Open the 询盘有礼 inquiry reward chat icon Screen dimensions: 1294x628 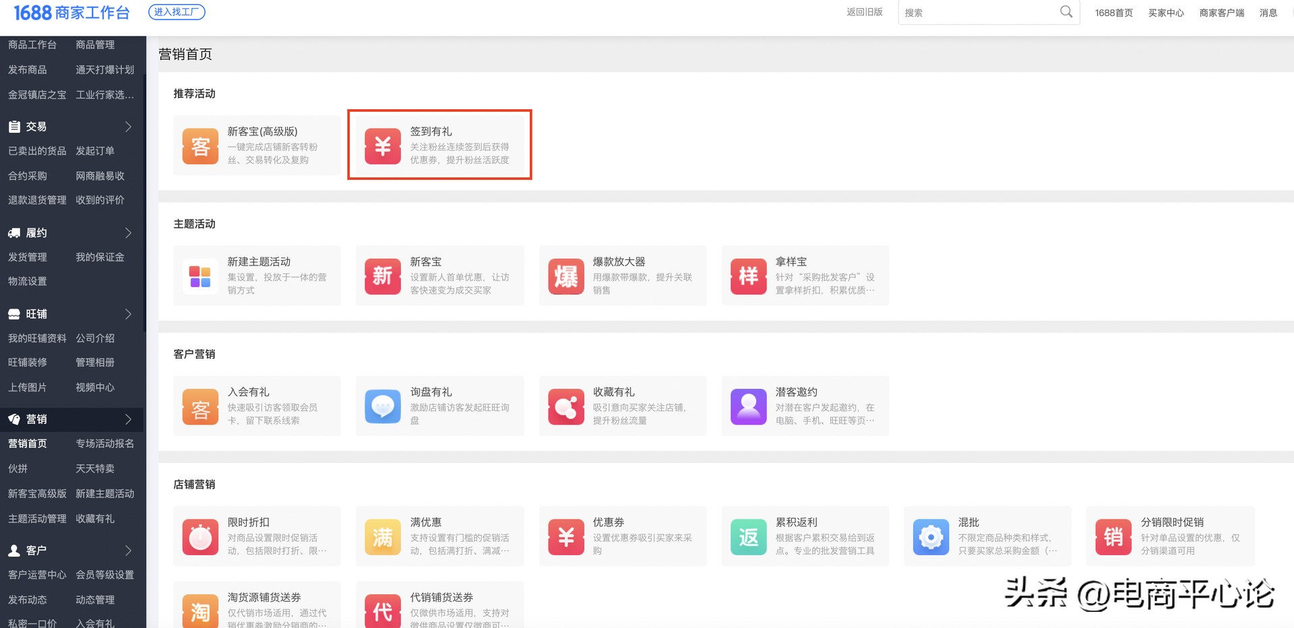[x=382, y=406]
